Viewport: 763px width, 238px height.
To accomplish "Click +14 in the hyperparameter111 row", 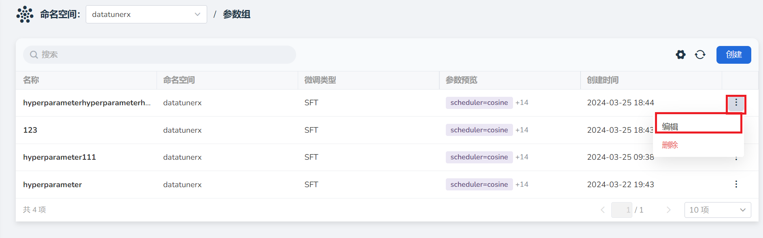I will [x=522, y=157].
